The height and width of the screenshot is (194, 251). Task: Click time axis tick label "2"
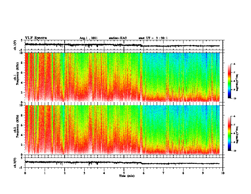65,173
